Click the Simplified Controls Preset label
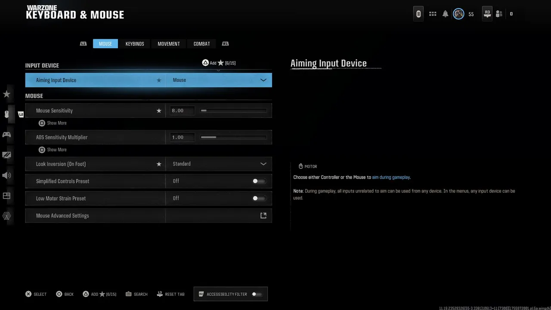551x310 pixels. 63,181
